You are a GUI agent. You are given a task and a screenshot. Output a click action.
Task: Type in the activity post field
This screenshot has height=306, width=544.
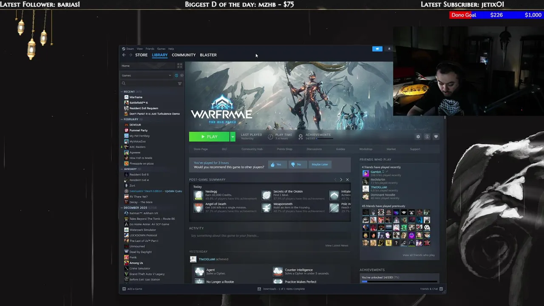(x=269, y=236)
